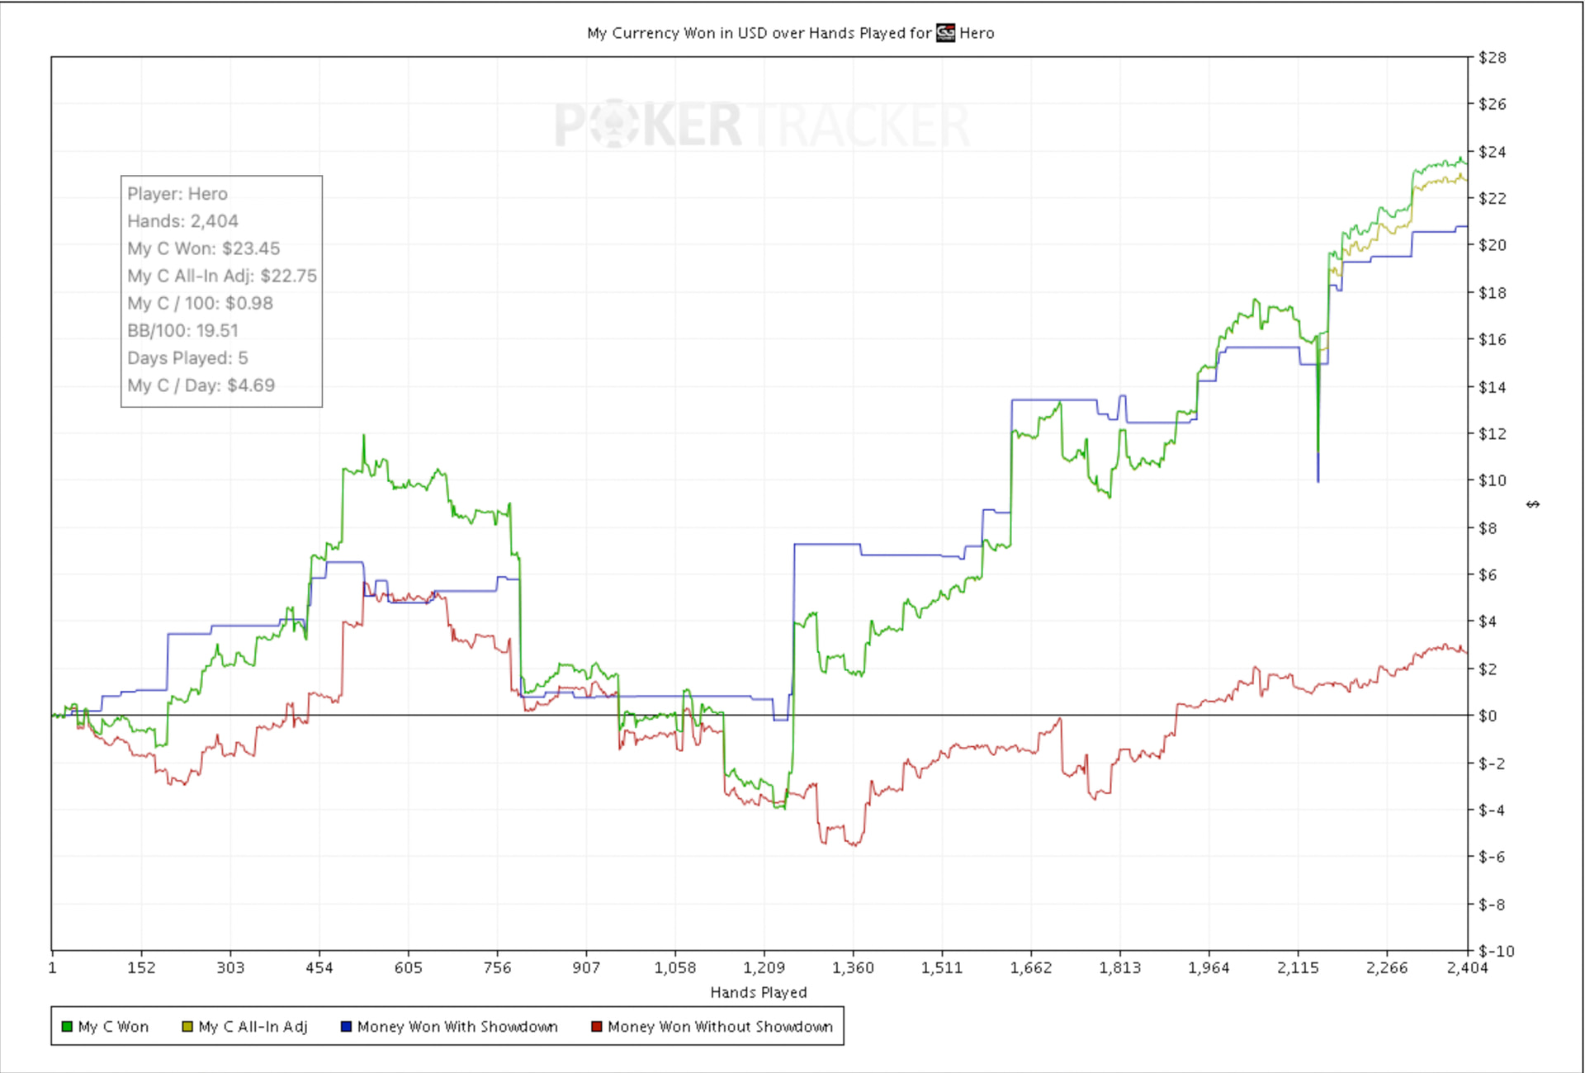The width and height of the screenshot is (1585, 1073).
Task: Click the 1,662 hands x-axis label
Action: pyautogui.click(x=1031, y=967)
